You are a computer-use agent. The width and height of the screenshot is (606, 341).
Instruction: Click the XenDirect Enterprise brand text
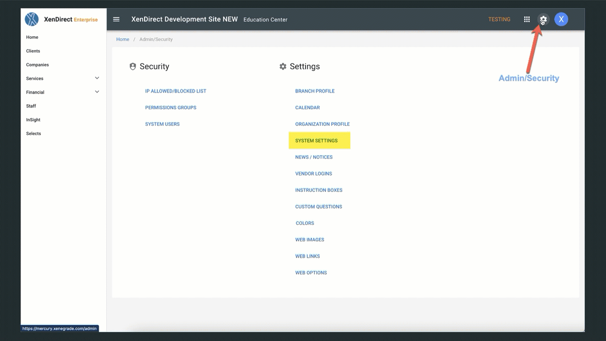click(x=71, y=19)
